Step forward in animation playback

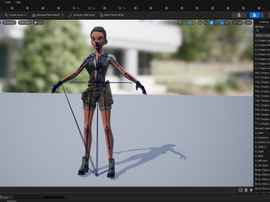[251, 190]
